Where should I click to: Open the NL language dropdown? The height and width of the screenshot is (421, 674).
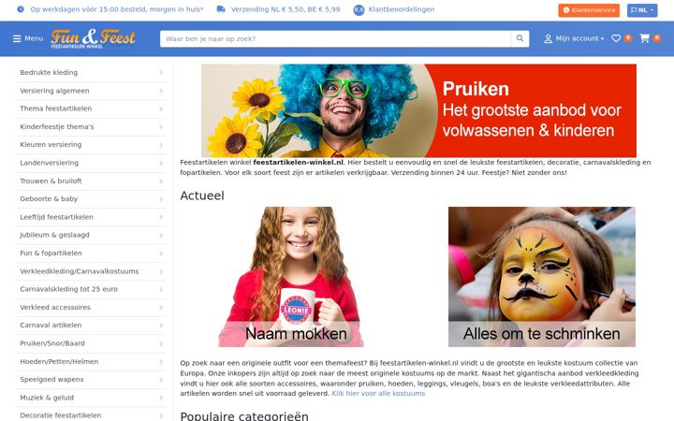(642, 10)
